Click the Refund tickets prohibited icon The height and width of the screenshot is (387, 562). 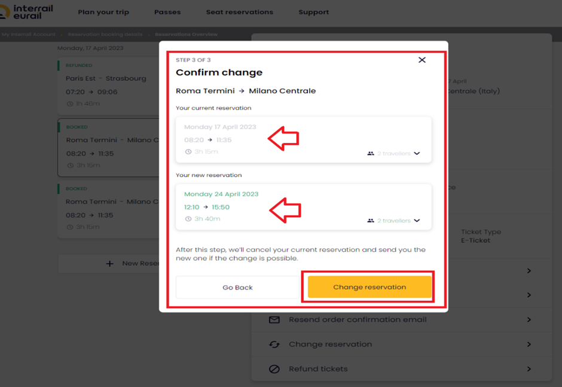click(274, 368)
